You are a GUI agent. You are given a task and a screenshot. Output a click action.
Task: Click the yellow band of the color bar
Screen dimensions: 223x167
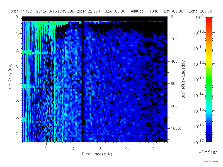209,61
